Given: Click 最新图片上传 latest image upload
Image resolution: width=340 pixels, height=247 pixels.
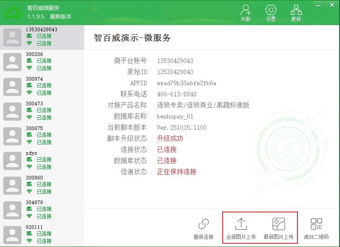Looking at the screenshot, I should [278, 228].
